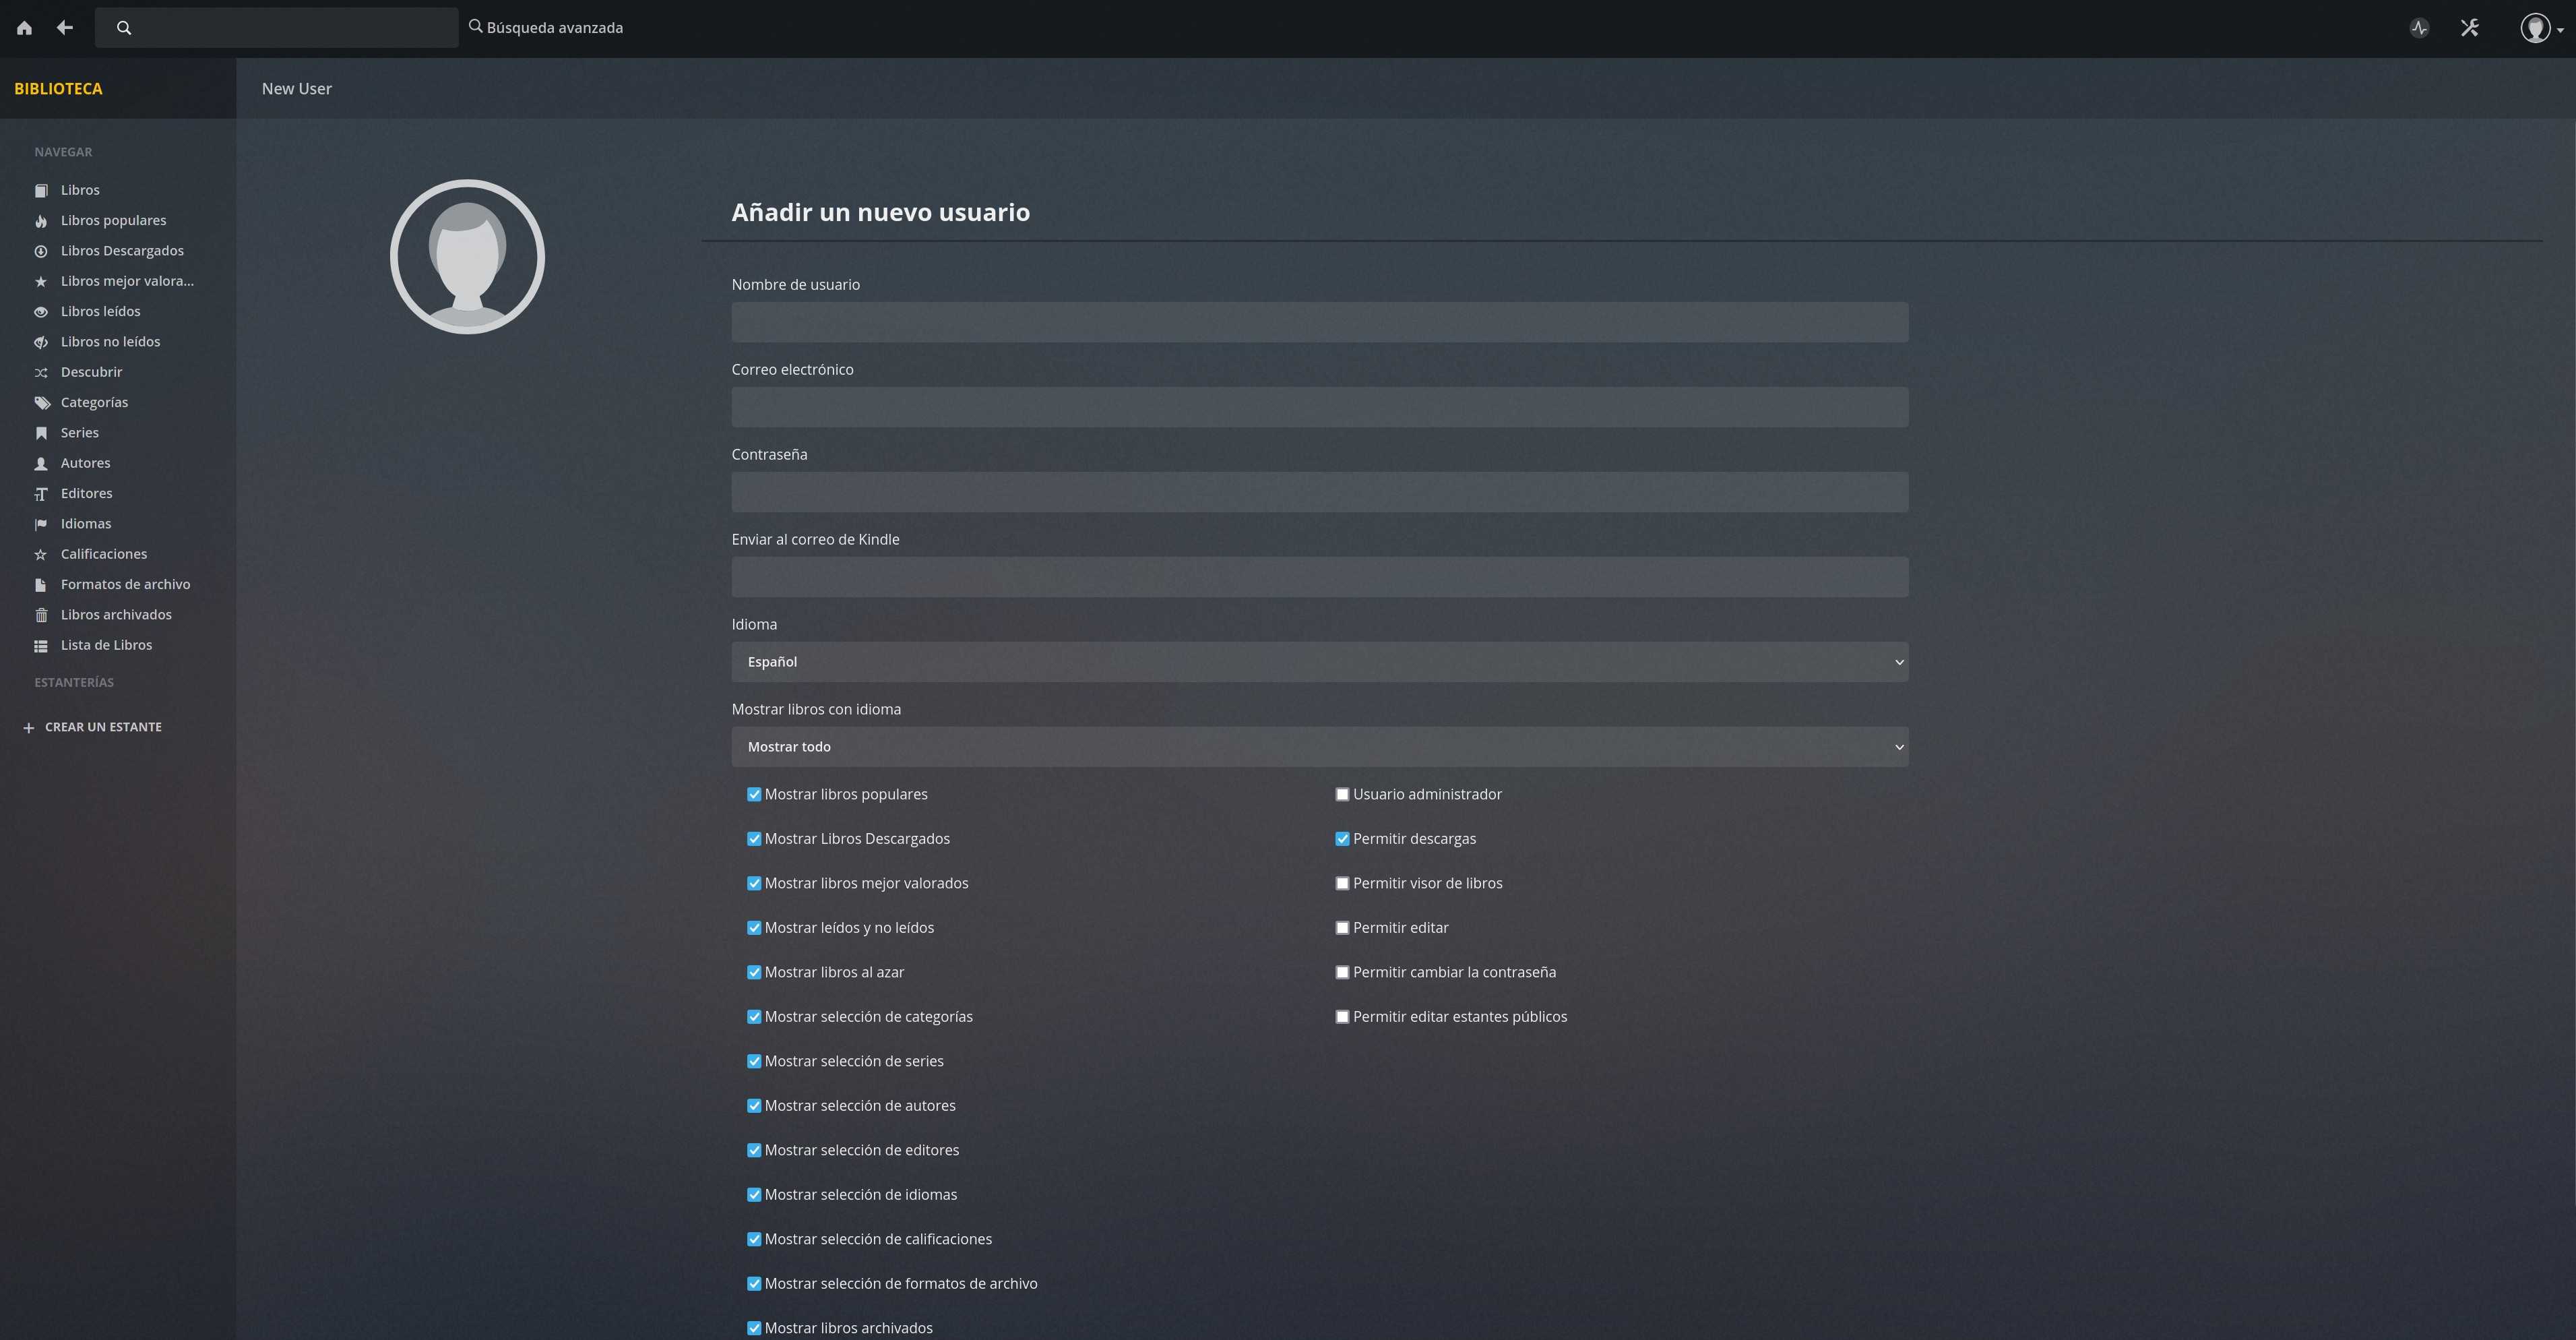2576x1340 pixels.
Task: Click the tags icon for Categorías
Action: (41, 403)
